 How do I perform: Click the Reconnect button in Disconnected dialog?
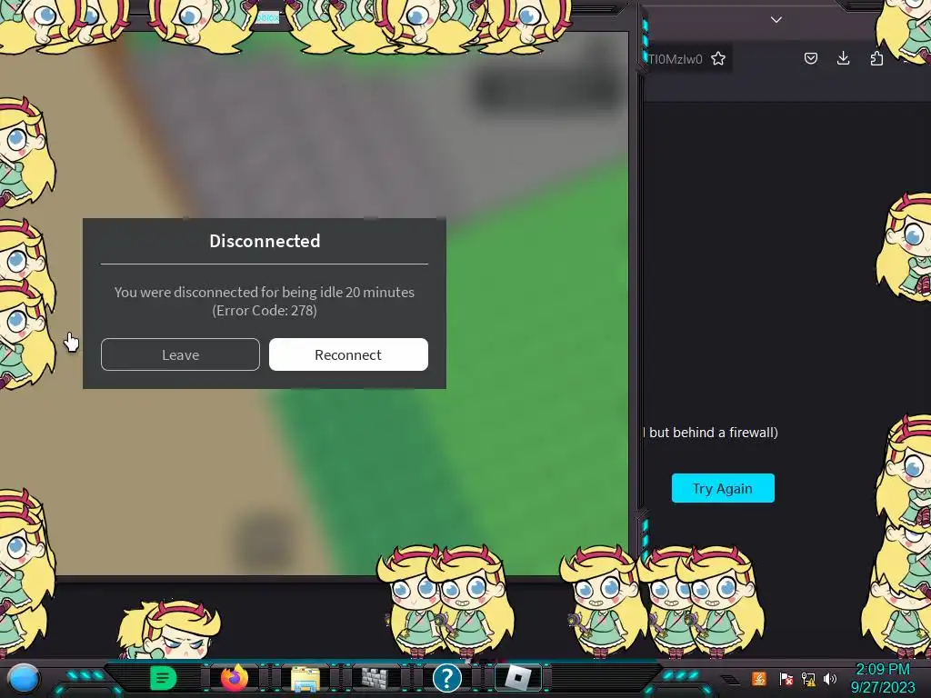point(348,354)
